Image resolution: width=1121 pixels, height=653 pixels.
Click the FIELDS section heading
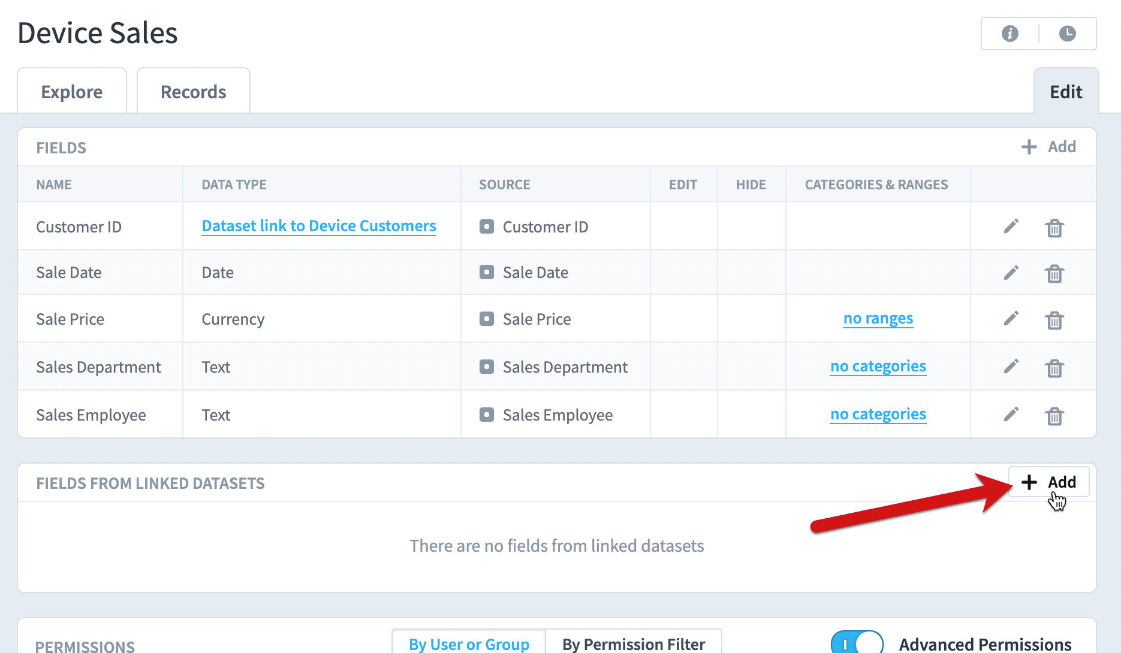click(x=61, y=148)
